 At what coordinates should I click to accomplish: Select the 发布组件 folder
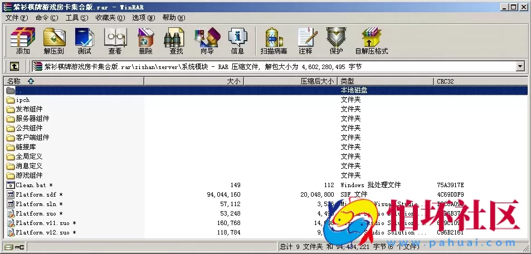(x=29, y=109)
